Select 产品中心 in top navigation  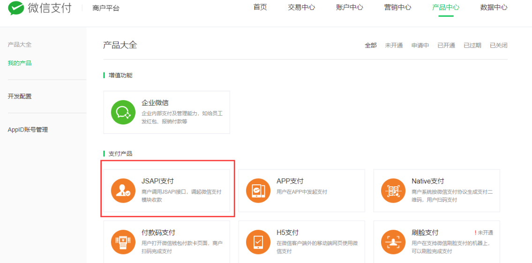coord(446,7)
